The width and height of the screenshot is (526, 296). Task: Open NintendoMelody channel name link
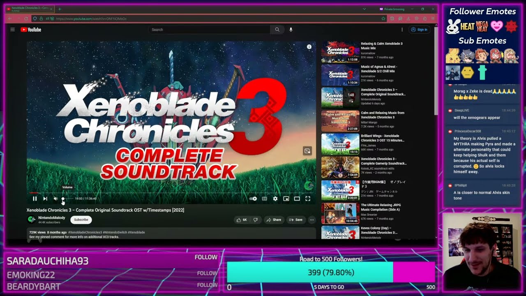pyautogui.click(x=52, y=217)
